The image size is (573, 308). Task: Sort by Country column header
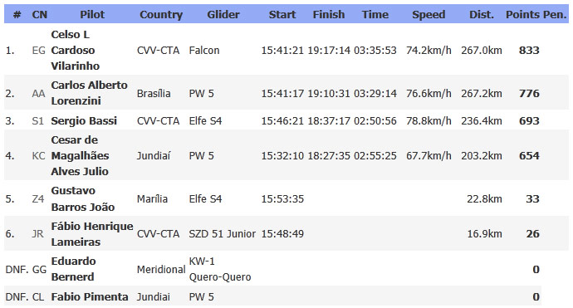[x=161, y=14]
